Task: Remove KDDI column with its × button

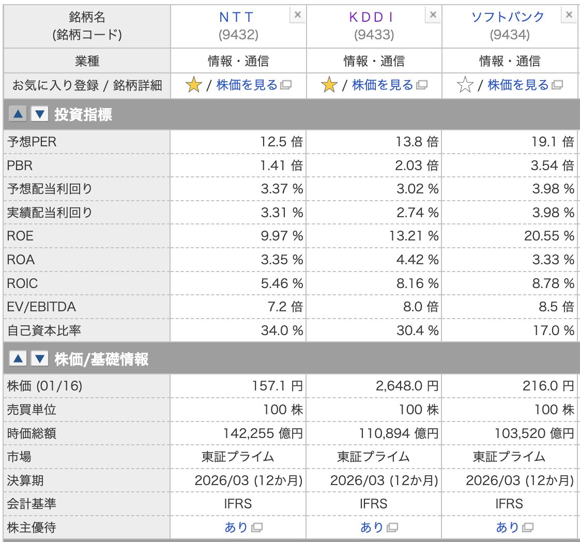Action: [433, 15]
